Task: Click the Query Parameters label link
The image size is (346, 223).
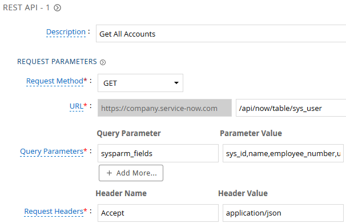Action: click(x=51, y=152)
